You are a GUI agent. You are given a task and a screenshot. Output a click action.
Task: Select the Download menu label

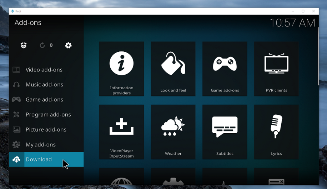click(39, 159)
